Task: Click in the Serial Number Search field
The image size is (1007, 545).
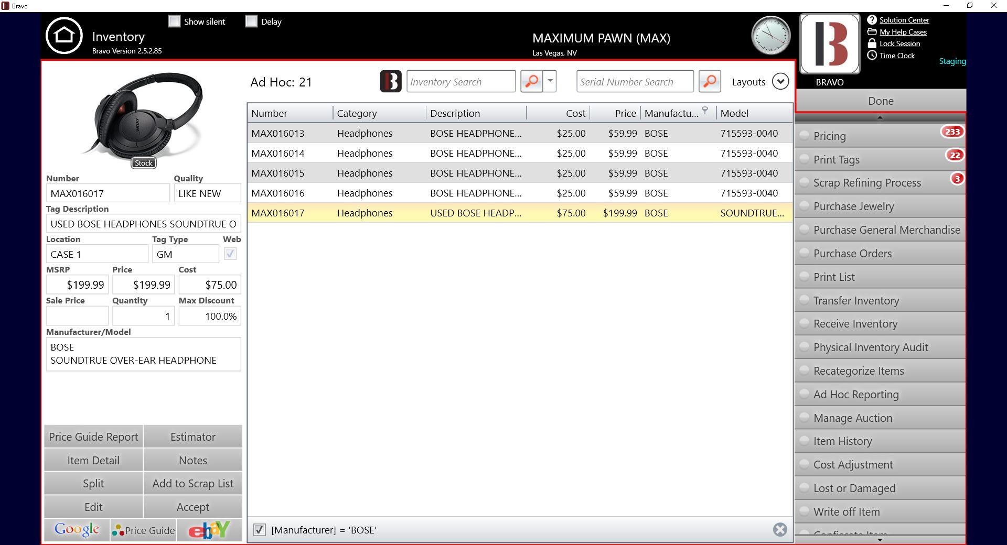Action: click(x=635, y=81)
